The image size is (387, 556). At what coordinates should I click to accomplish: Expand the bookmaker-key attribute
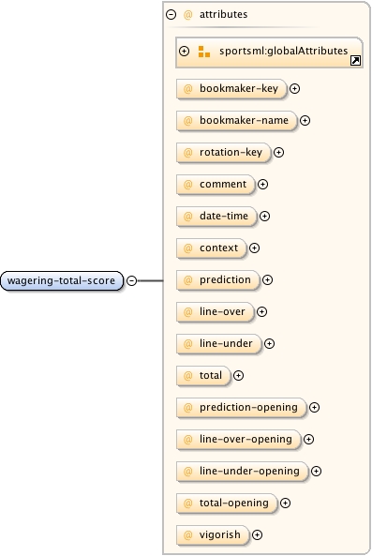[x=294, y=89]
